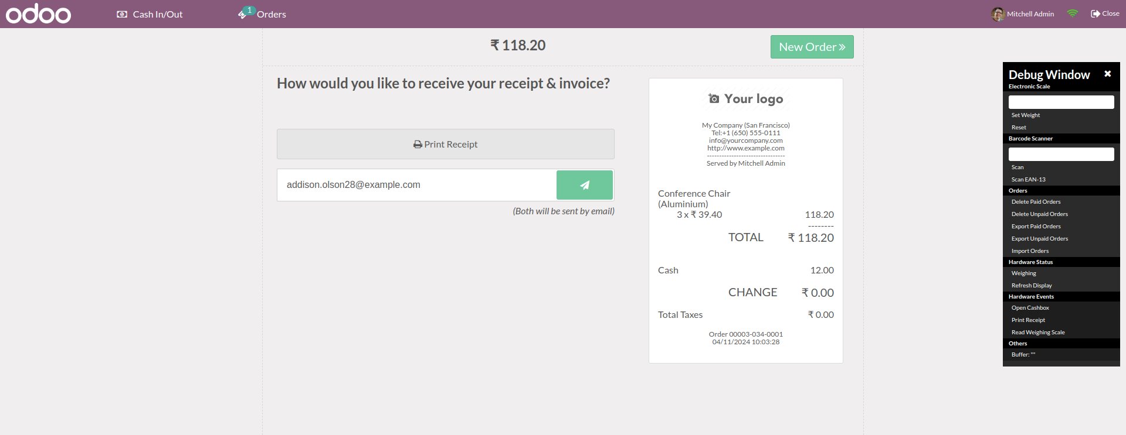Open Cash In/Out menu

[150, 14]
